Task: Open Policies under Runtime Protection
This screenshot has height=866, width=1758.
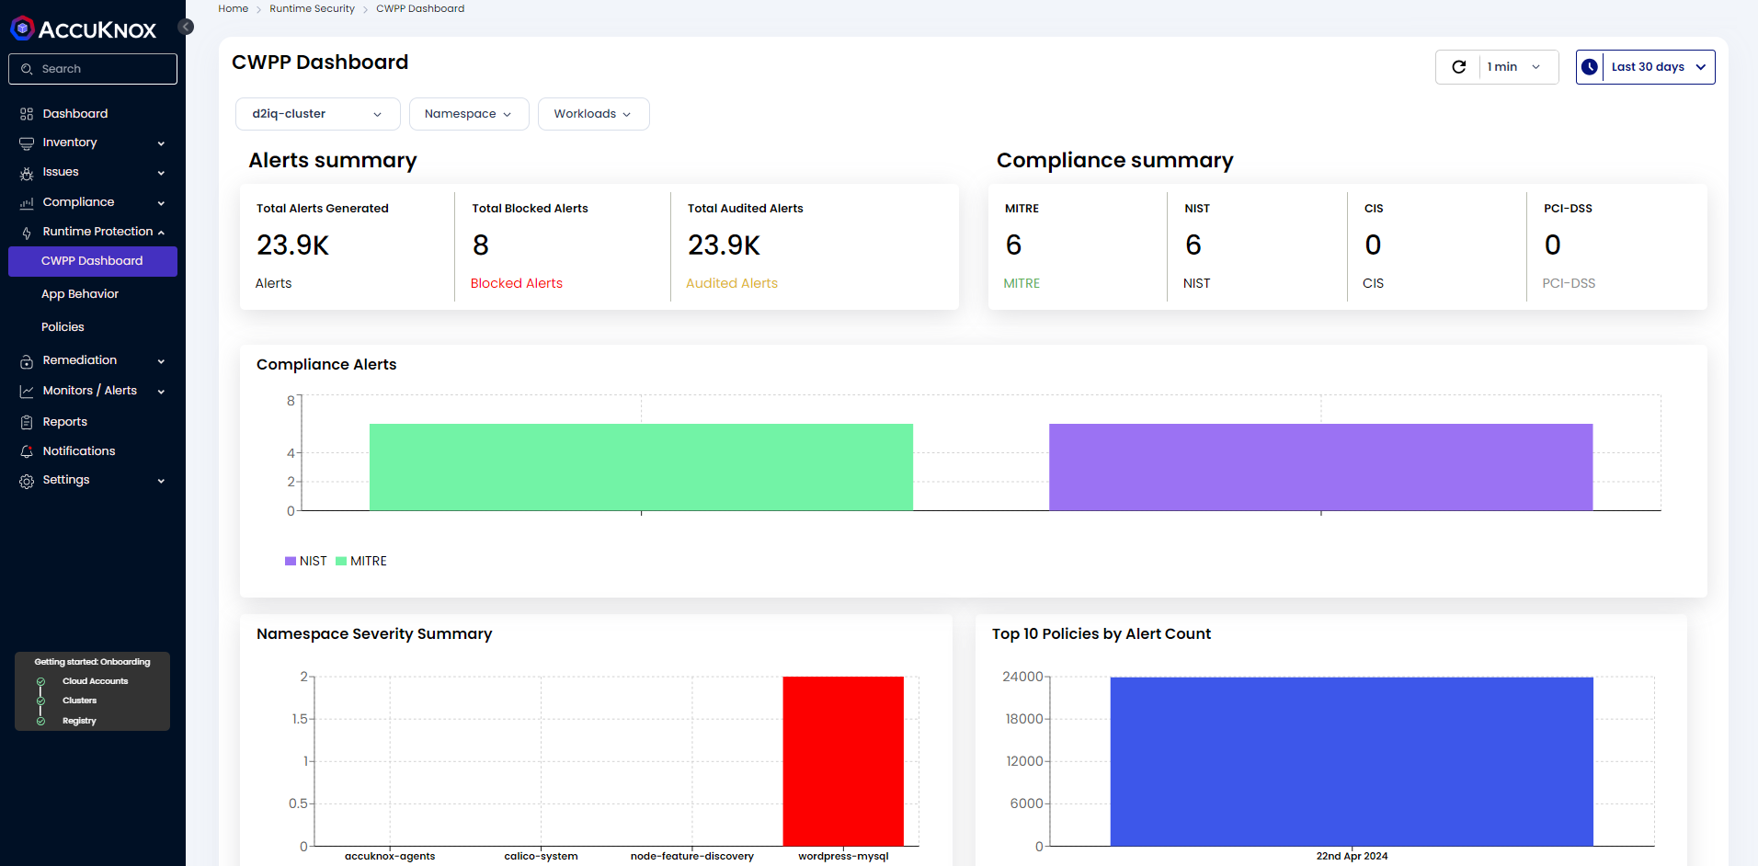Action: [x=63, y=327]
